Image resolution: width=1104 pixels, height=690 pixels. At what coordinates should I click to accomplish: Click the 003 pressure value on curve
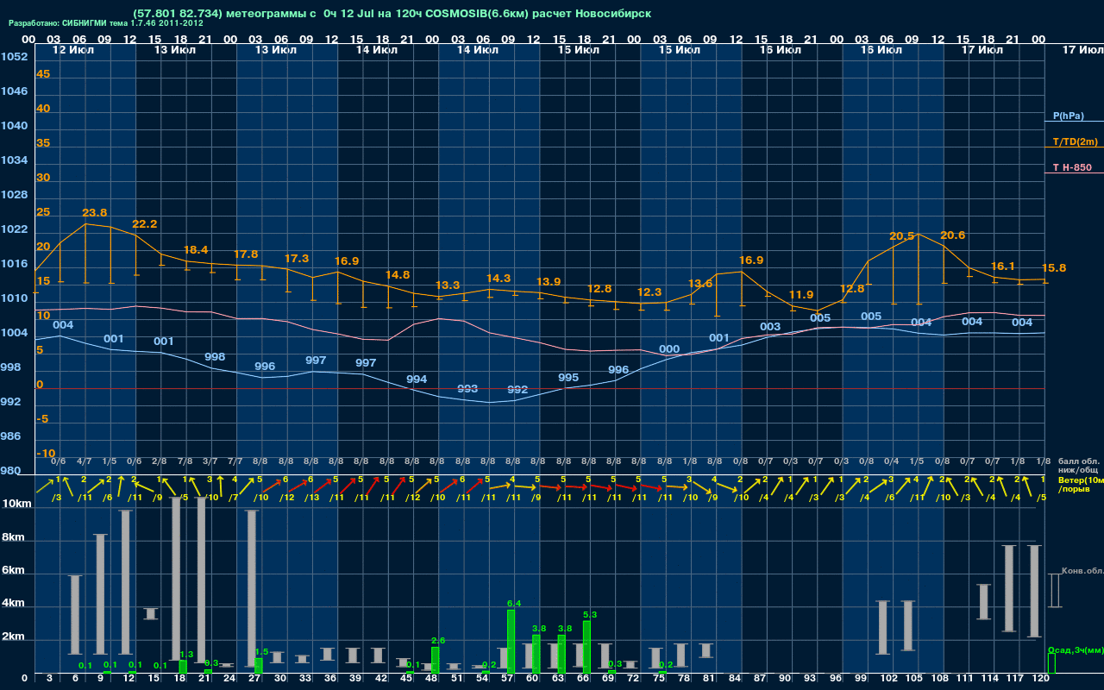pyautogui.click(x=770, y=327)
